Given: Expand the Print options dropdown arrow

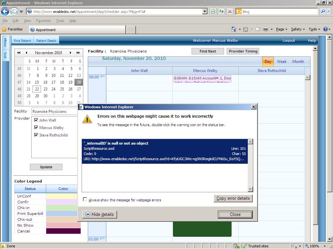Looking at the screenshot, I should (x=272, y=30).
